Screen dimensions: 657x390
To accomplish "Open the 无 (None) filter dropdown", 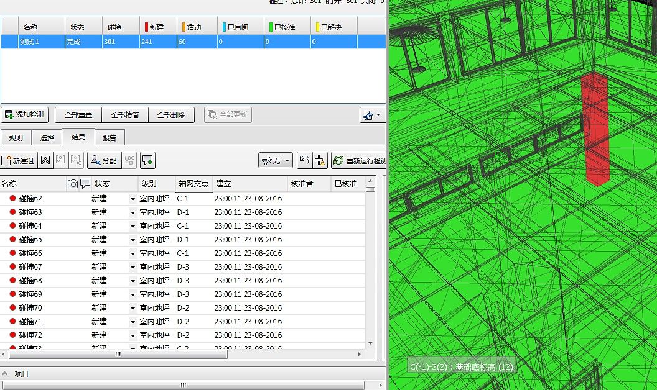I will (x=275, y=160).
